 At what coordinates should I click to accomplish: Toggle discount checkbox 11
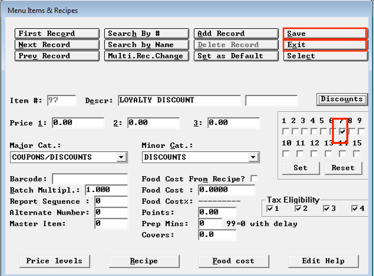(300, 154)
